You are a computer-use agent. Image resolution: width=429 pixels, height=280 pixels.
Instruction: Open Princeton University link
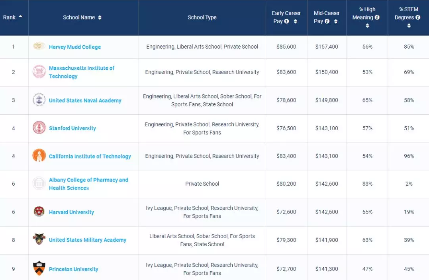point(74,269)
